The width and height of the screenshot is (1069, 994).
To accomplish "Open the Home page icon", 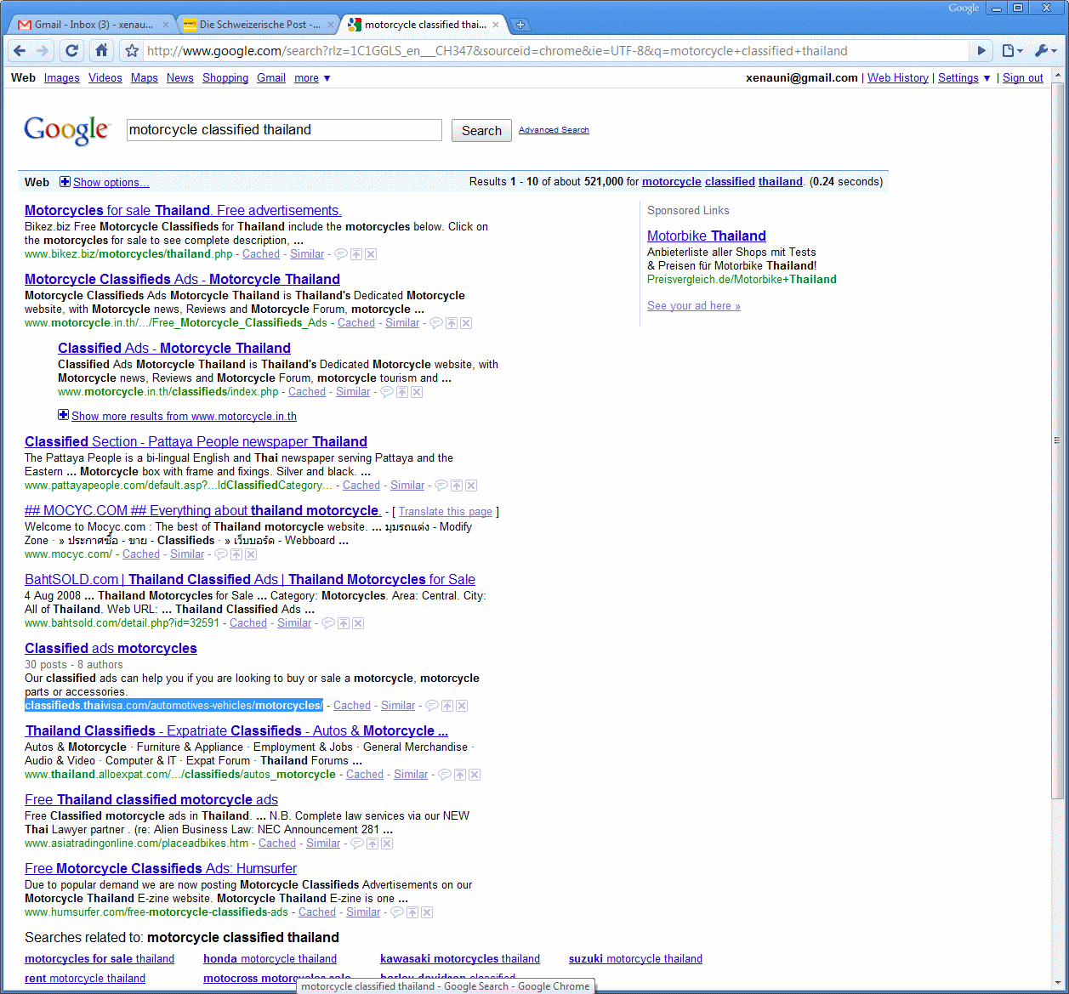I will 101,51.
